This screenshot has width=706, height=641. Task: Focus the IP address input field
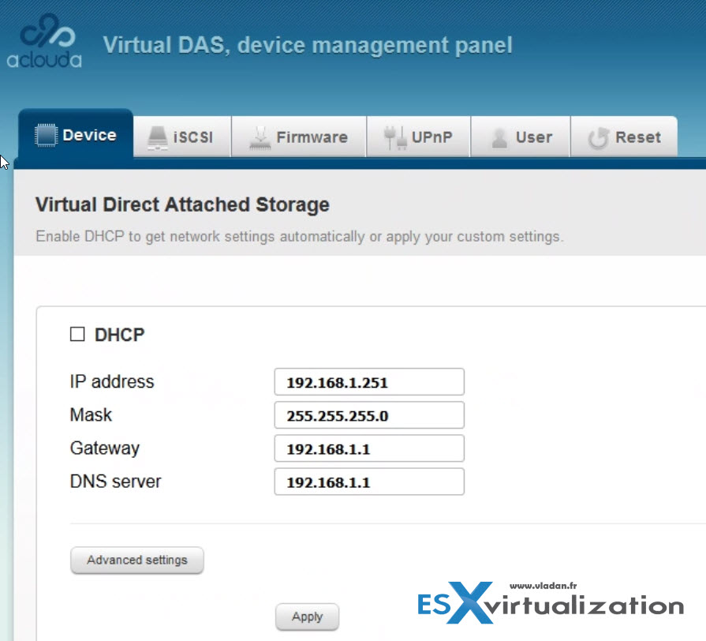369,382
